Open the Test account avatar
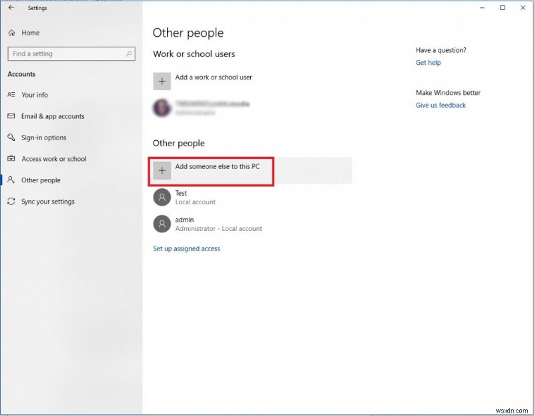The height and width of the screenshot is (416, 534). pyautogui.click(x=162, y=197)
